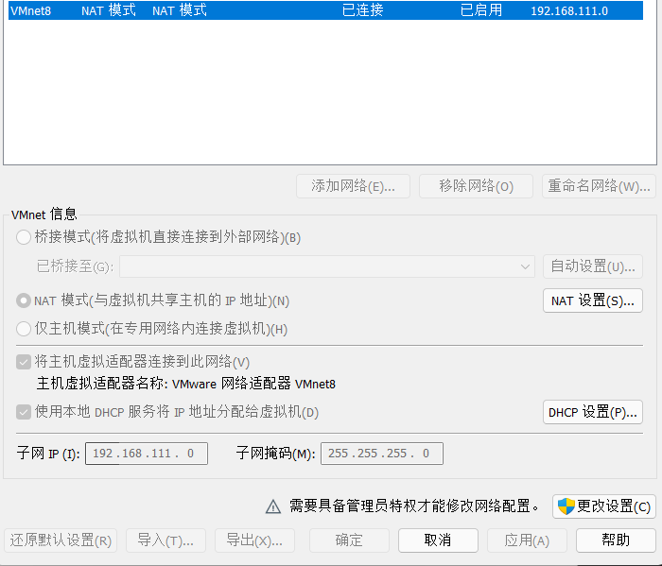Screen dimensions: 662x566
Task: Click 还原默认设置(R) button
Action: 61,540
